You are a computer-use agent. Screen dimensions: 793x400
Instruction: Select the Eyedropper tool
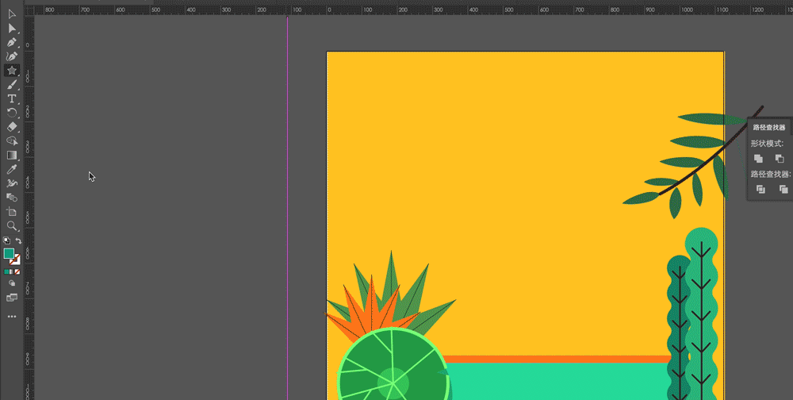12,169
